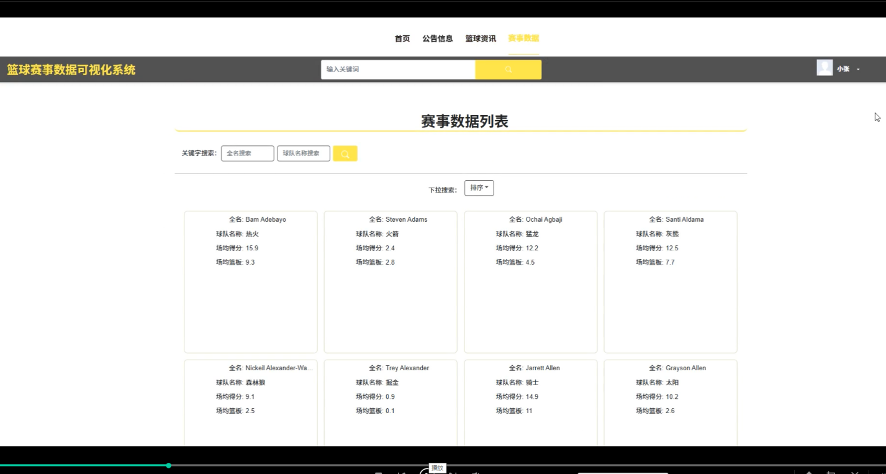Click the user avatar picture beside 小张
The height and width of the screenshot is (474, 886).
click(x=825, y=68)
